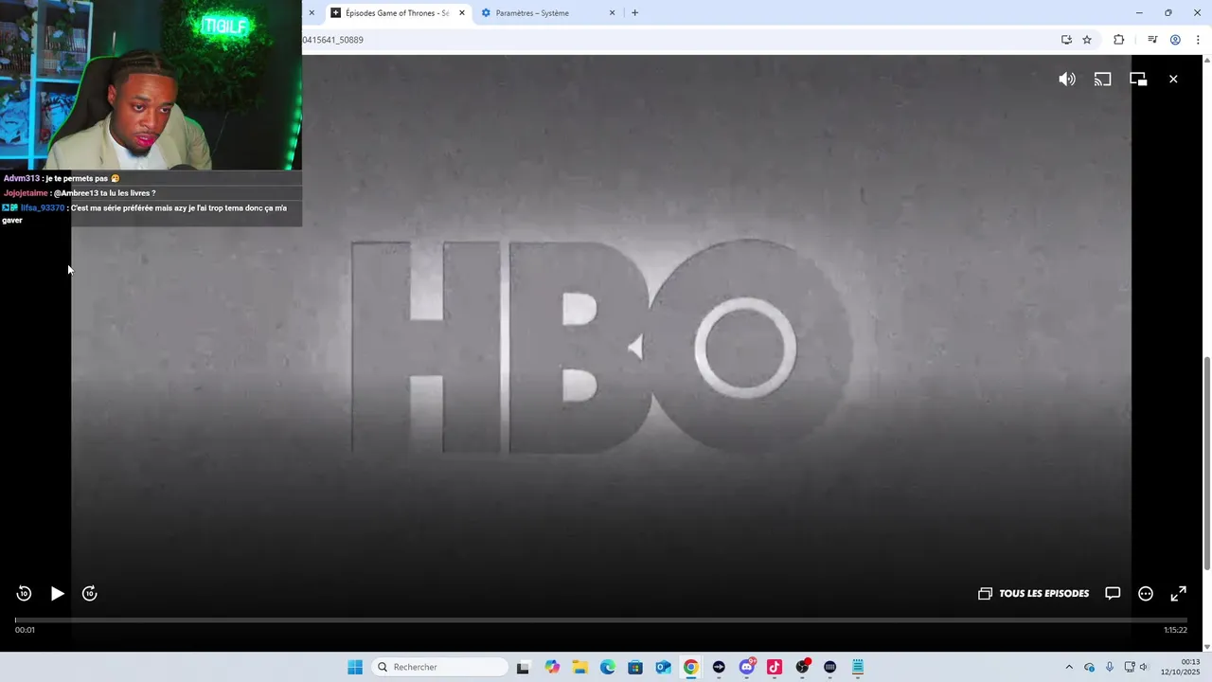Play the paused video

tap(57, 594)
